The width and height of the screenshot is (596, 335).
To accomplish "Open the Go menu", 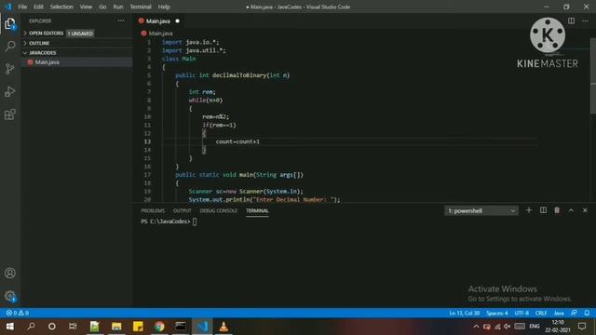I will (102, 7).
